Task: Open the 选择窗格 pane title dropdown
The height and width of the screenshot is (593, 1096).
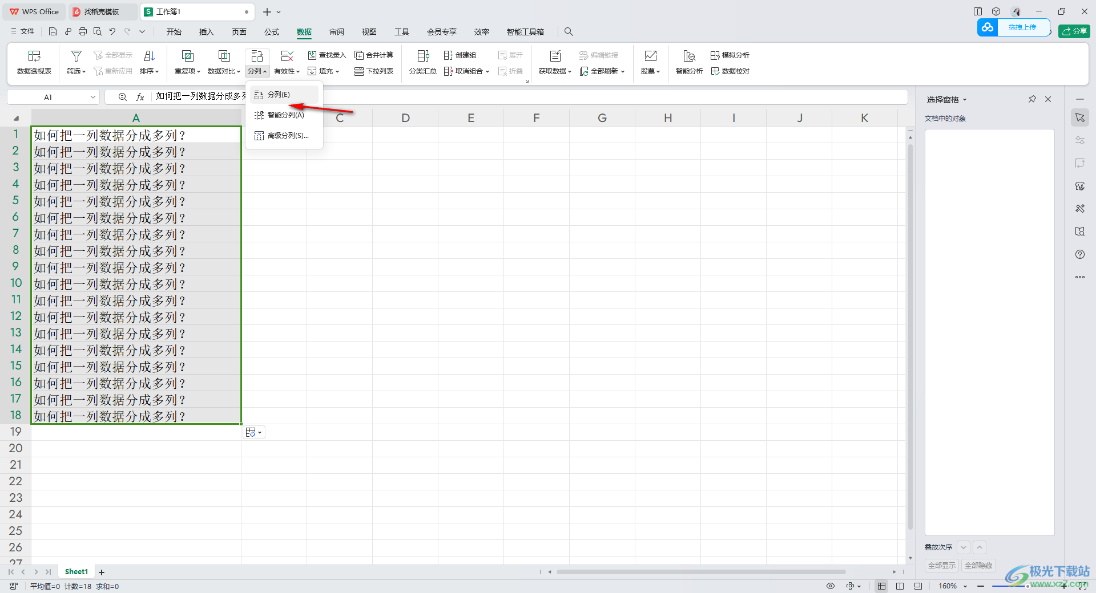Action: click(x=965, y=100)
